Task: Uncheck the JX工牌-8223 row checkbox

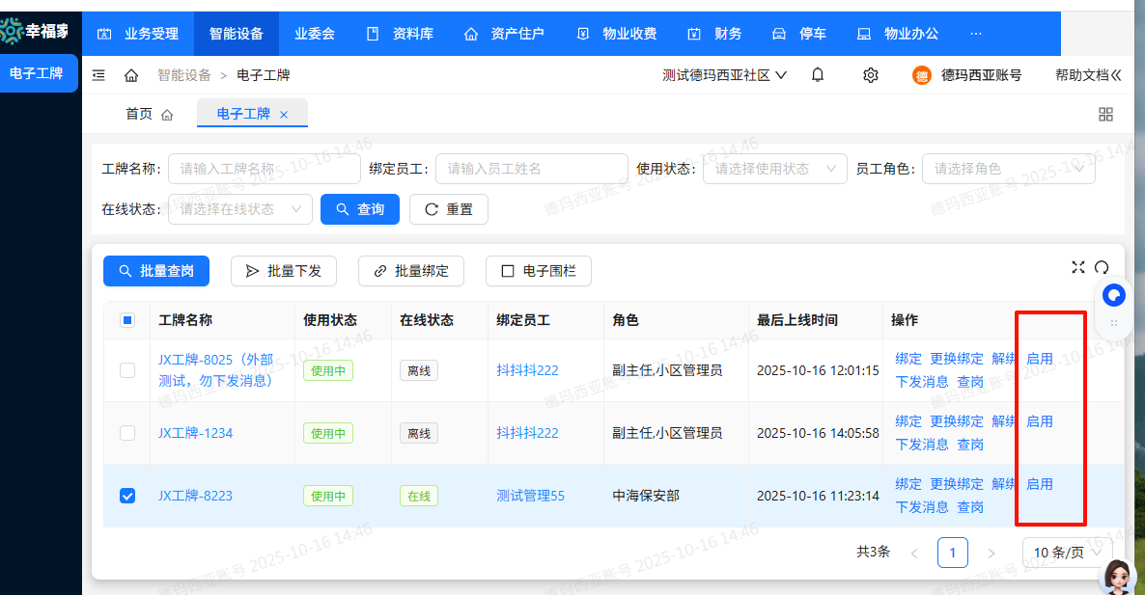Action: click(x=127, y=496)
